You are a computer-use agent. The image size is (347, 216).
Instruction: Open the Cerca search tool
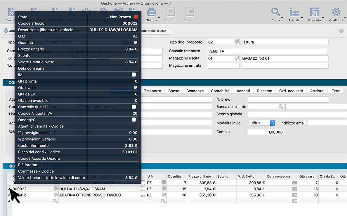(275, 12)
